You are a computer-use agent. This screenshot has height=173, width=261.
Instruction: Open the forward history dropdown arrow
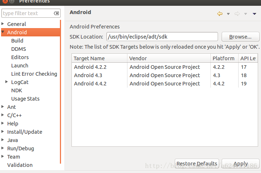click(245, 14)
